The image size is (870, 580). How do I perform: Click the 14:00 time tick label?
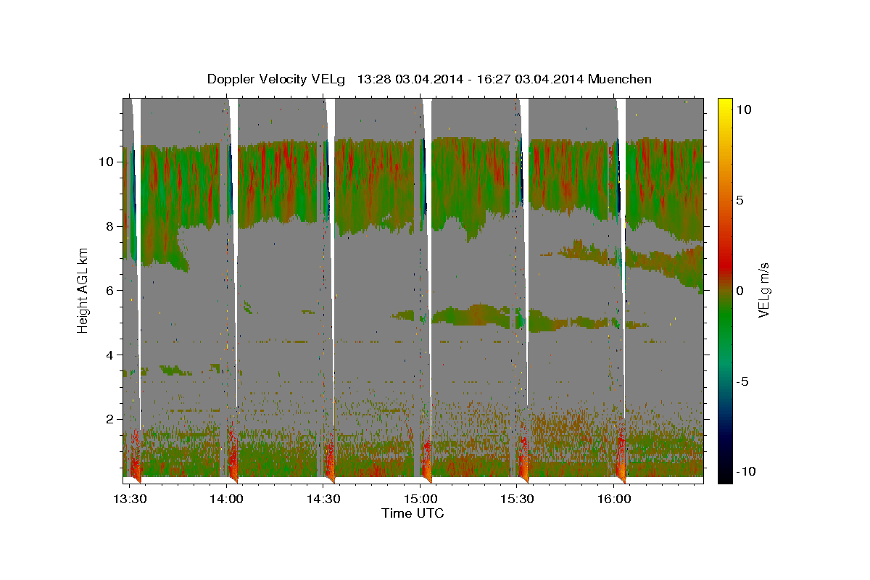click(227, 499)
